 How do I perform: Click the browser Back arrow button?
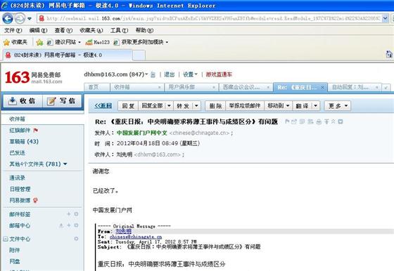[8, 18]
